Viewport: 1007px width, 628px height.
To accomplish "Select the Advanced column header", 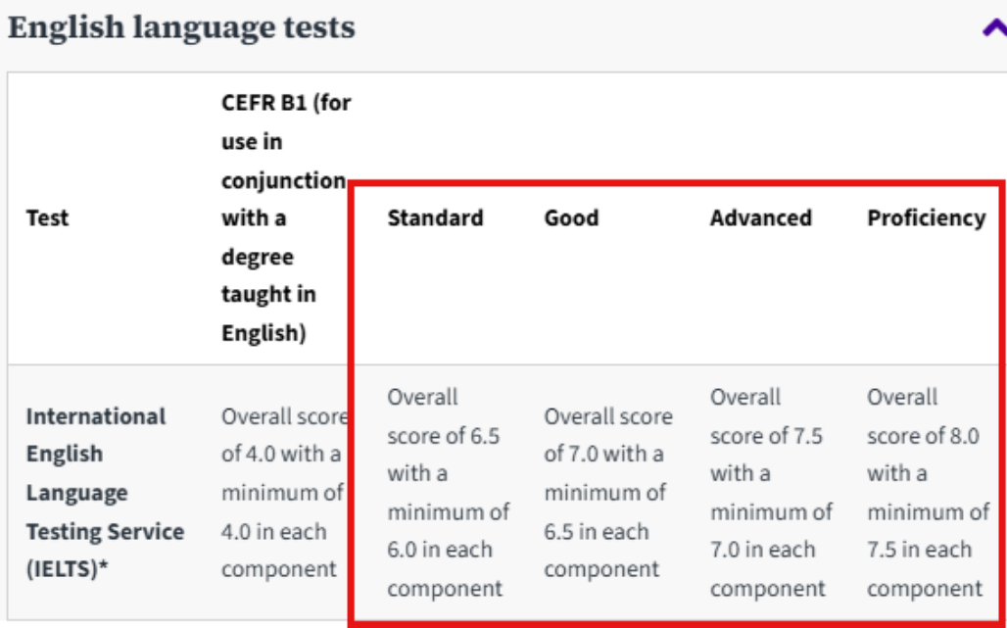I will coord(760,217).
